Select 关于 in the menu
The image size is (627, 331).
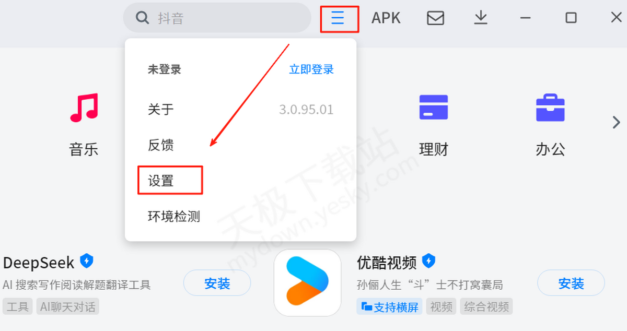click(160, 110)
